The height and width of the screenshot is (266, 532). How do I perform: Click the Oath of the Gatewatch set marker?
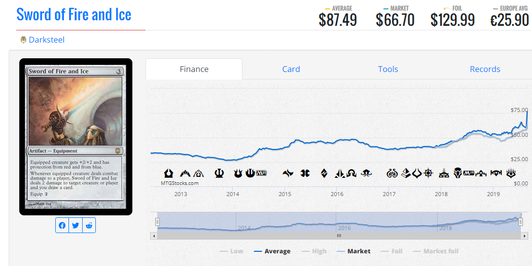340,173
